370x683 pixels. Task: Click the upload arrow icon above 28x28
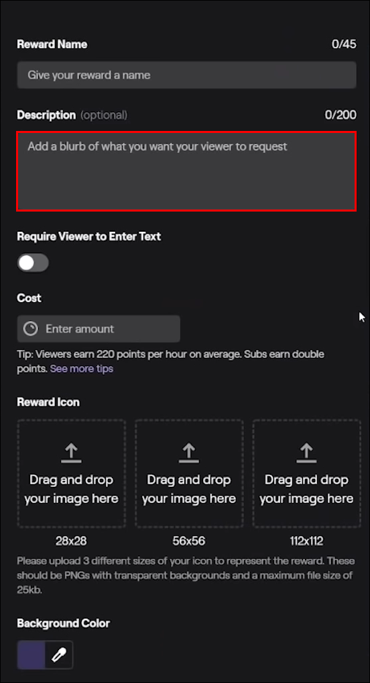[x=71, y=453]
